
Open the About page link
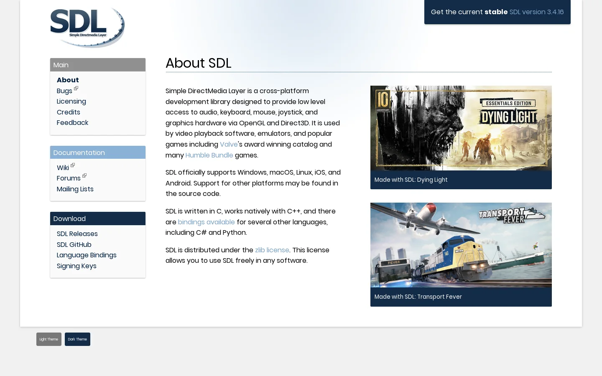(68, 80)
